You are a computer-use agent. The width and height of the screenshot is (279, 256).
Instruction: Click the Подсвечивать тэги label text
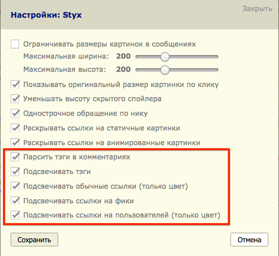(57, 172)
